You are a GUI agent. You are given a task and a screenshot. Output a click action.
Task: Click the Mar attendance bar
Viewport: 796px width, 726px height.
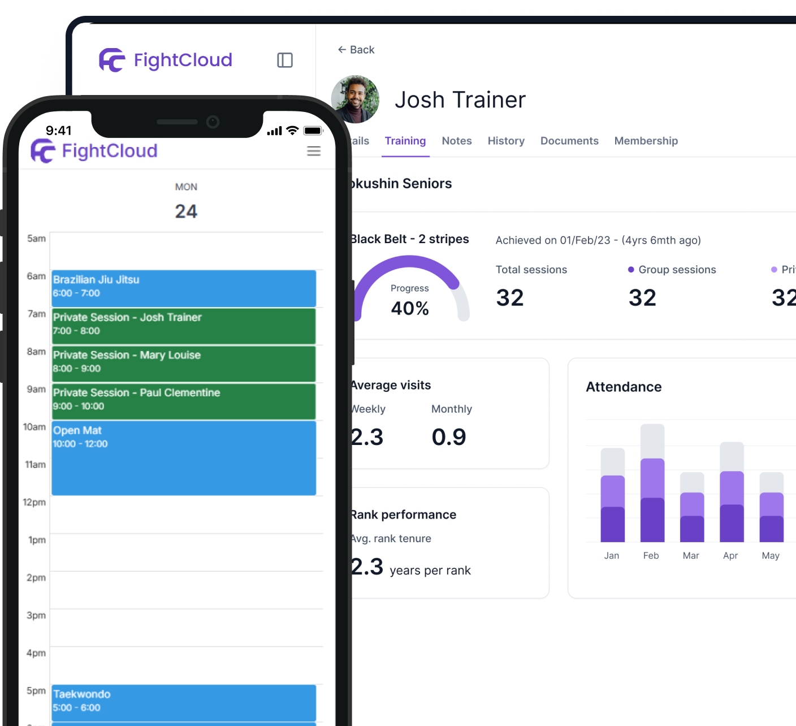click(692, 507)
